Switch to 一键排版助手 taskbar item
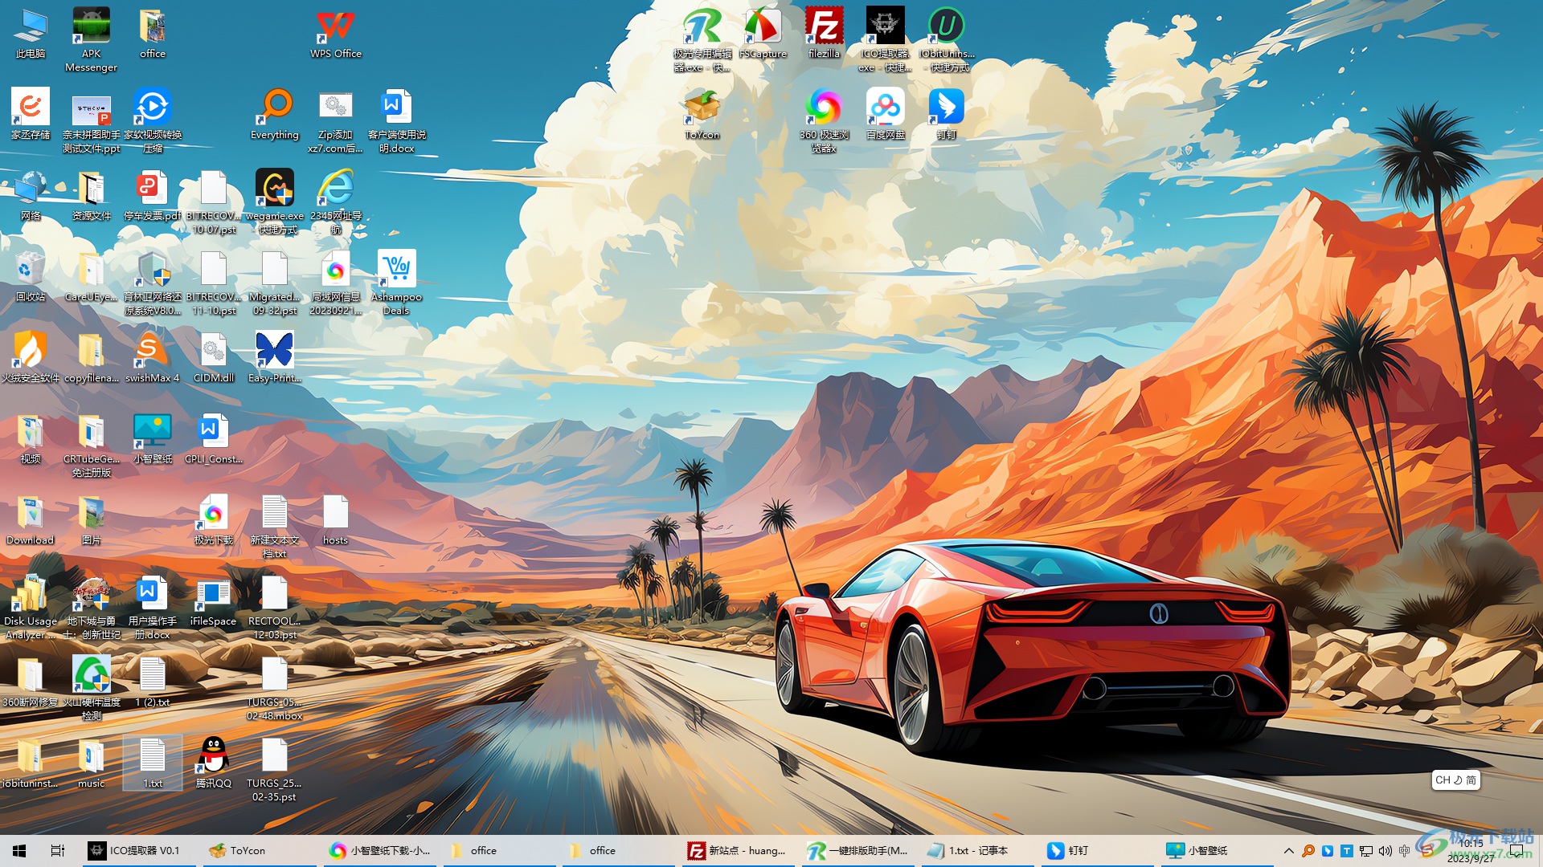Image resolution: width=1543 pixels, height=867 pixels. pos(858,851)
